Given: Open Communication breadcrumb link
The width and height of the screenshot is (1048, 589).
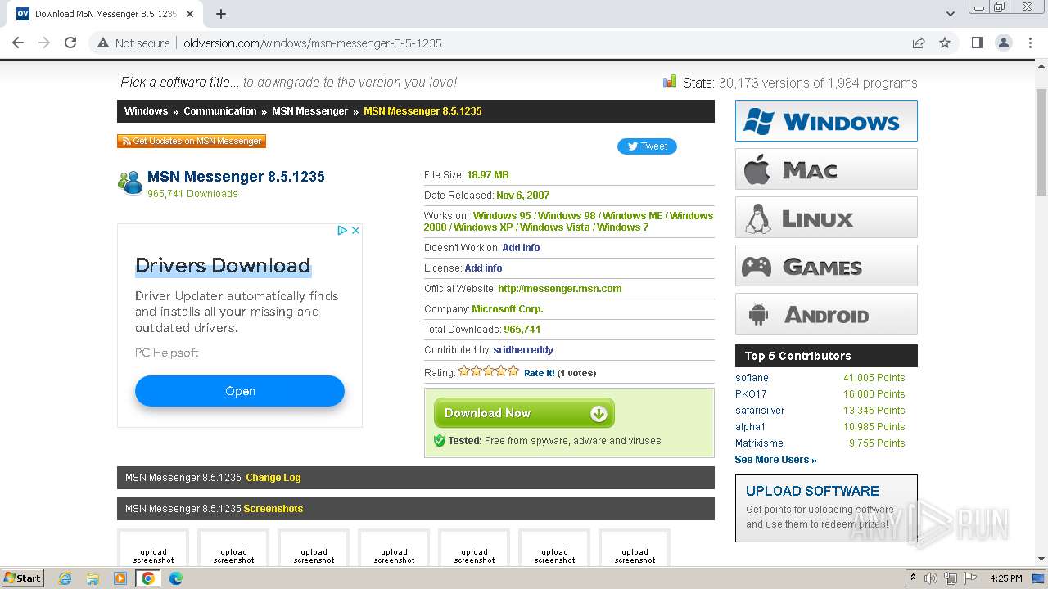Looking at the screenshot, I should pyautogui.click(x=219, y=111).
